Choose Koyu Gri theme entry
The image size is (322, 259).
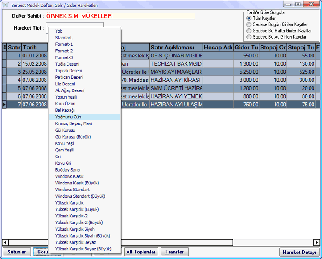click(85, 163)
